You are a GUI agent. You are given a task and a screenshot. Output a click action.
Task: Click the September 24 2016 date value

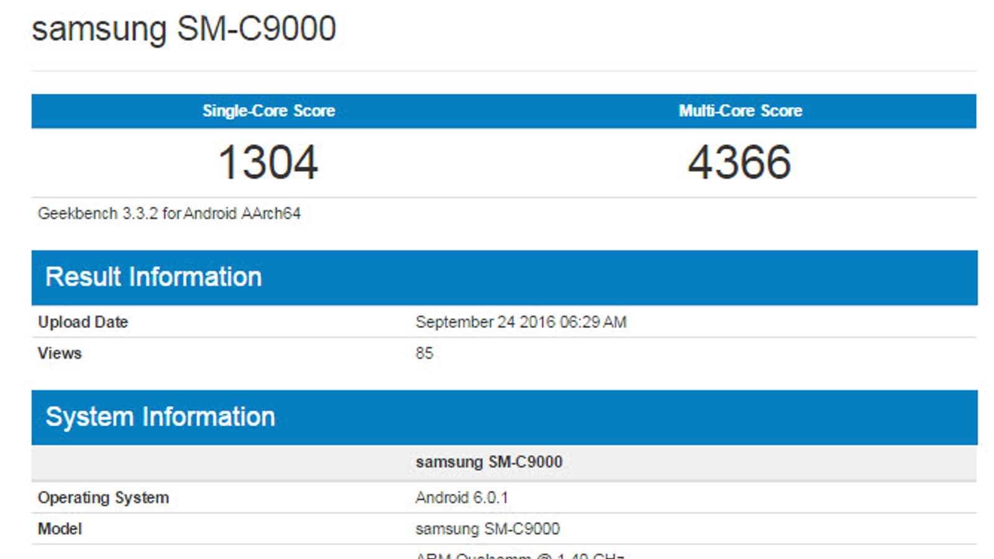pyautogui.click(x=485, y=322)
